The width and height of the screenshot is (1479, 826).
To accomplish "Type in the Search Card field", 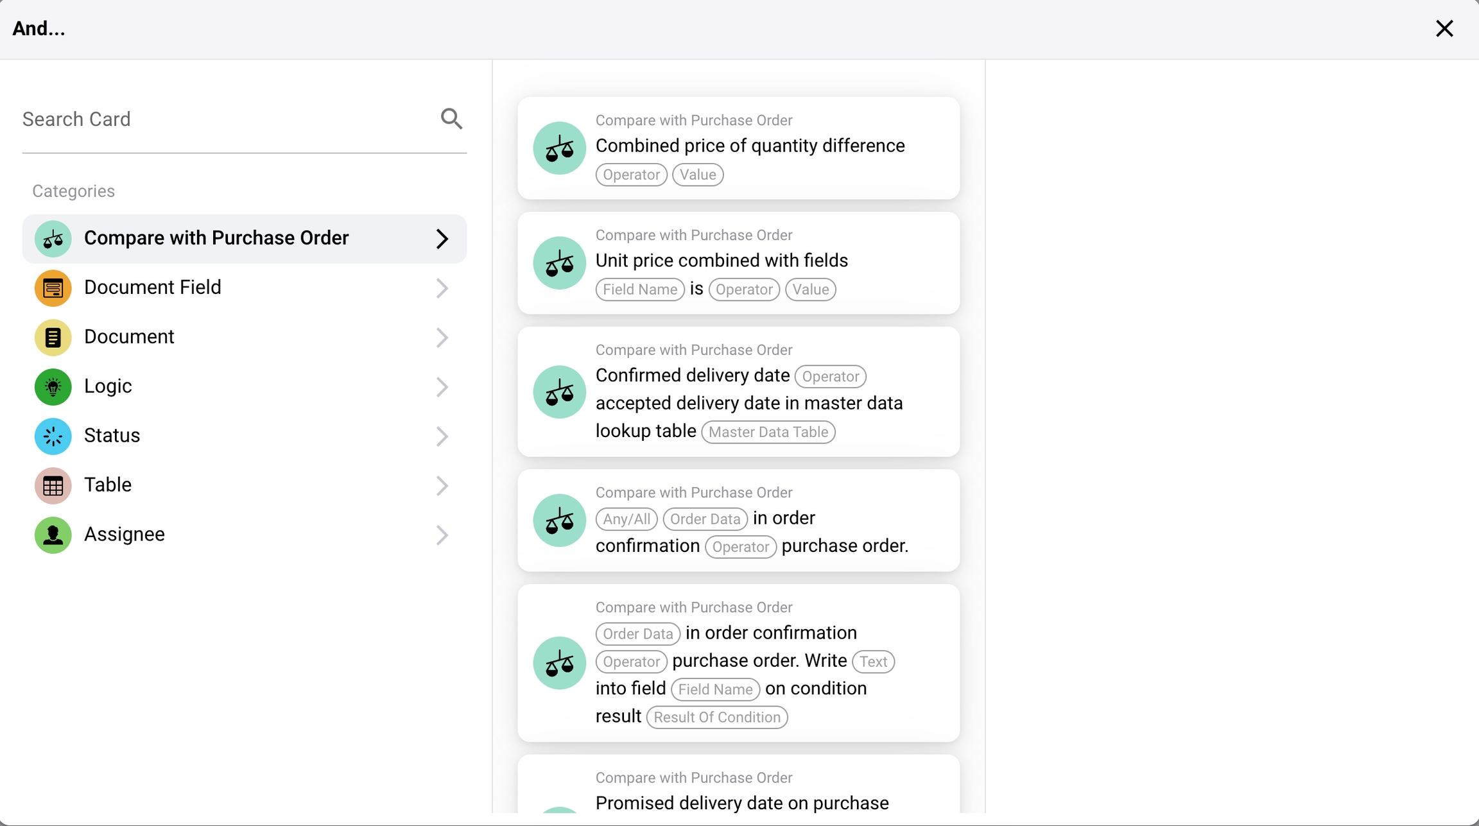I will (x=225, y=119).
